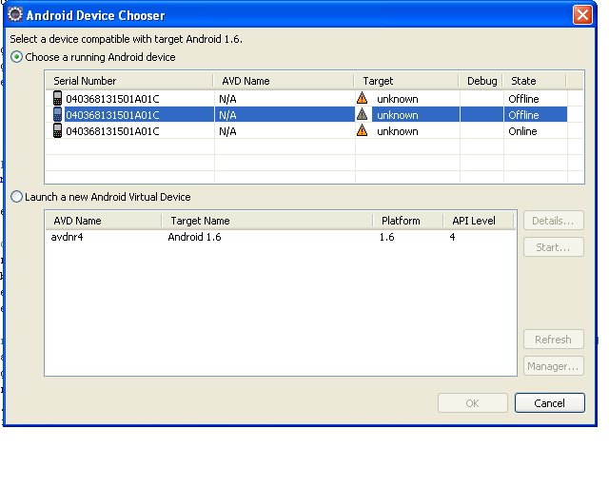Click 'N/A' AVD name in first row

[227, 99]
